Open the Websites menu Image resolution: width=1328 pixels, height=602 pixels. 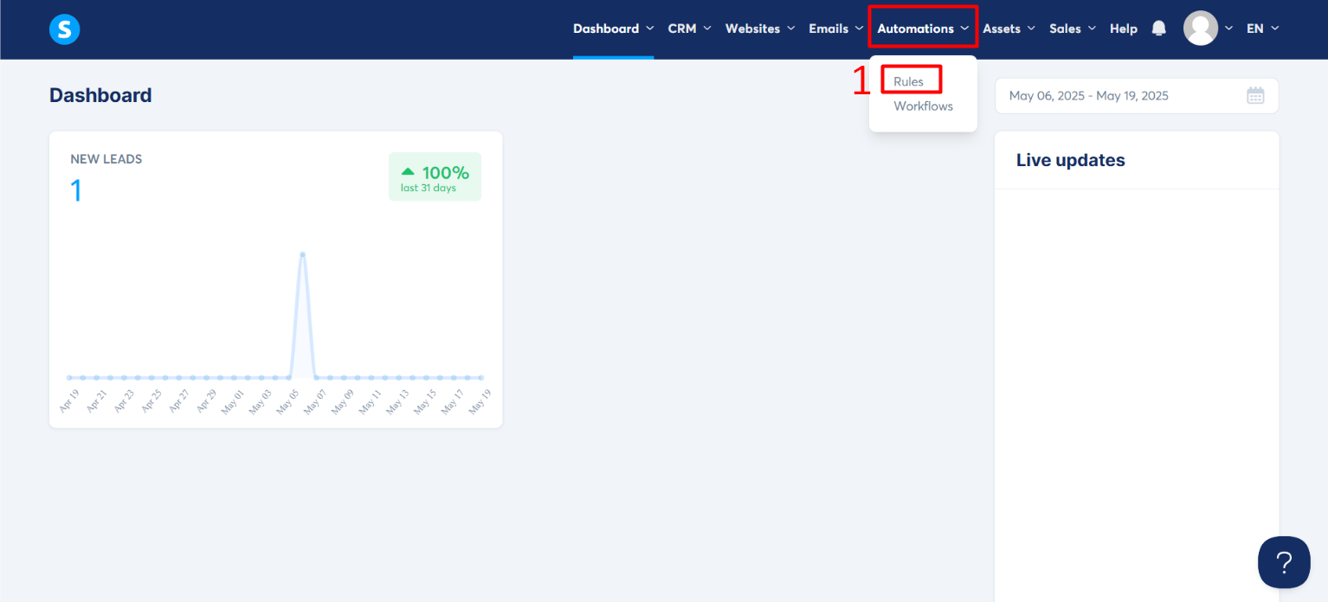[759, 29]
